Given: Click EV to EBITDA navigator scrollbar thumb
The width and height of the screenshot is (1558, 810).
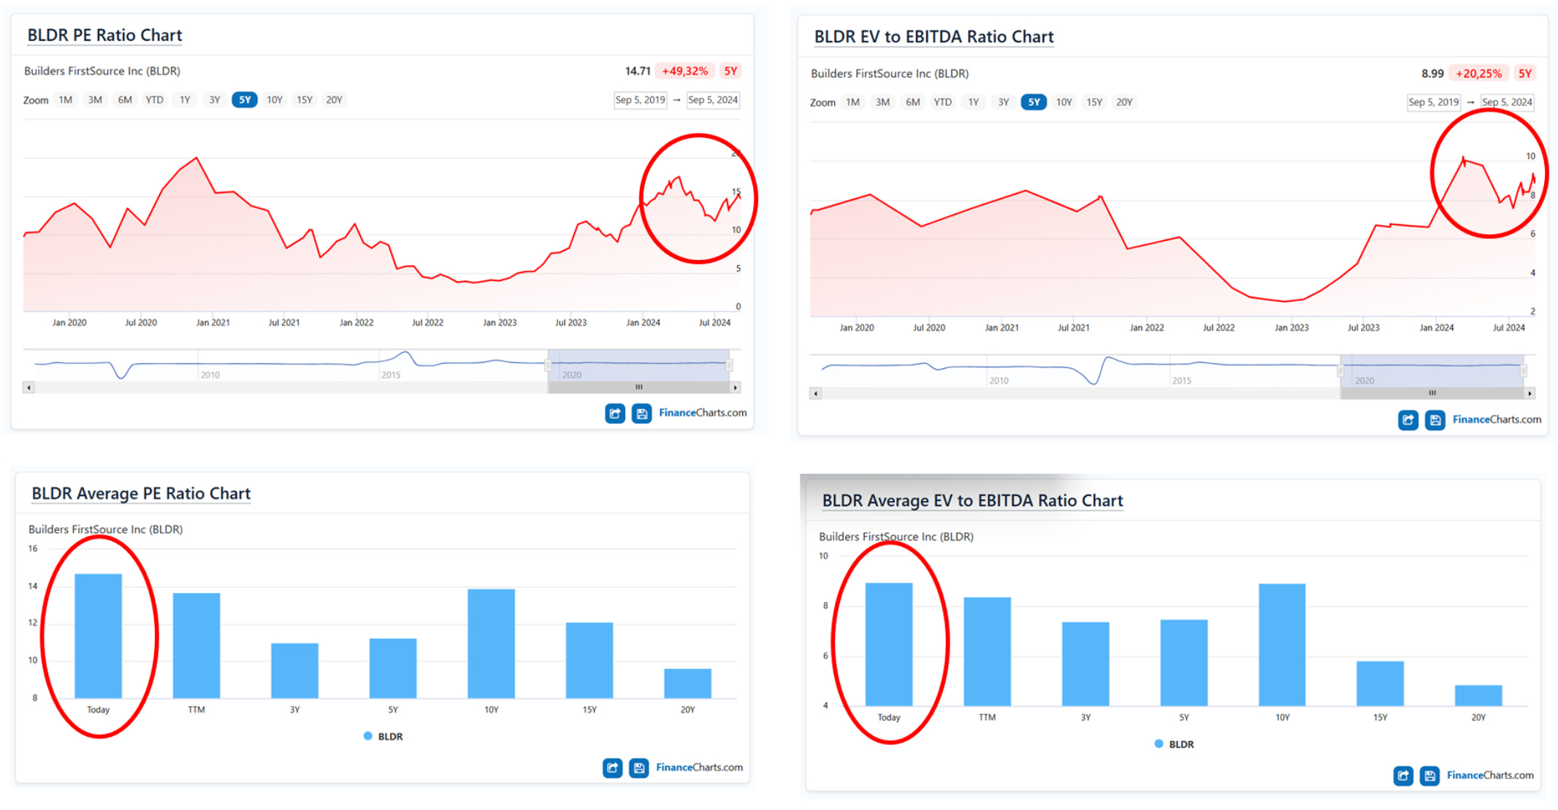Looking at the screenshot, I should point(1432,393).
